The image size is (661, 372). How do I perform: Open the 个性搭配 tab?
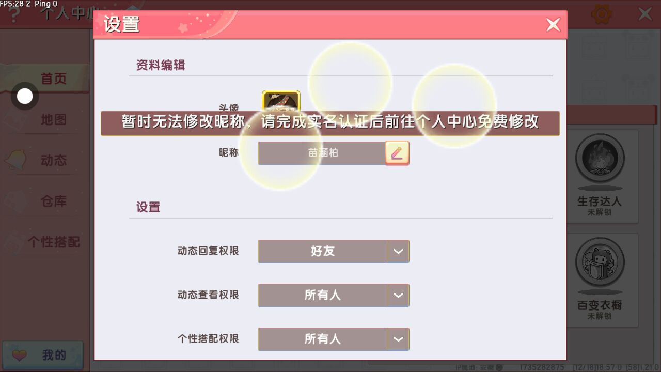coord(54,242)
